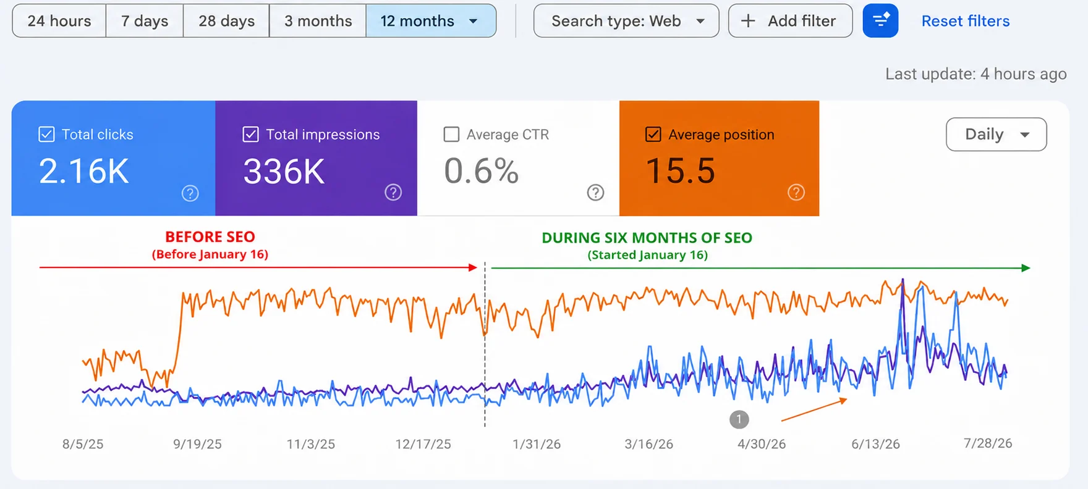The image size is (1088, 489).
Task: Click the 15.5 average position value
Action: 680,171
